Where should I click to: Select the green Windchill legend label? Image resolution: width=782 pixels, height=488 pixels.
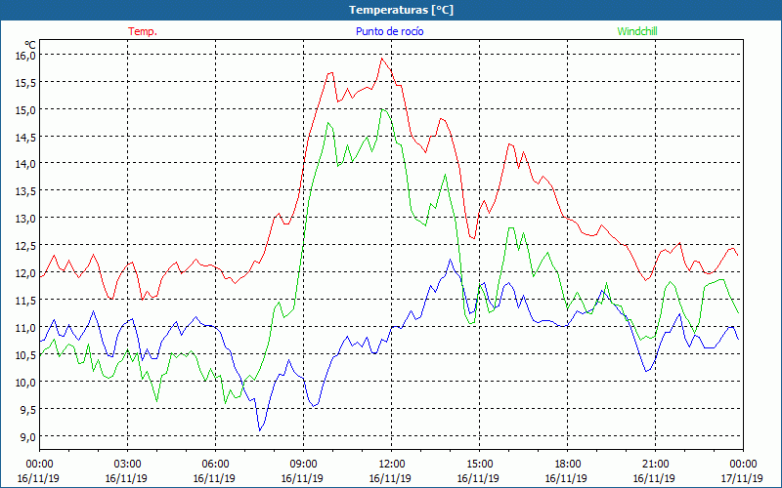637,31
